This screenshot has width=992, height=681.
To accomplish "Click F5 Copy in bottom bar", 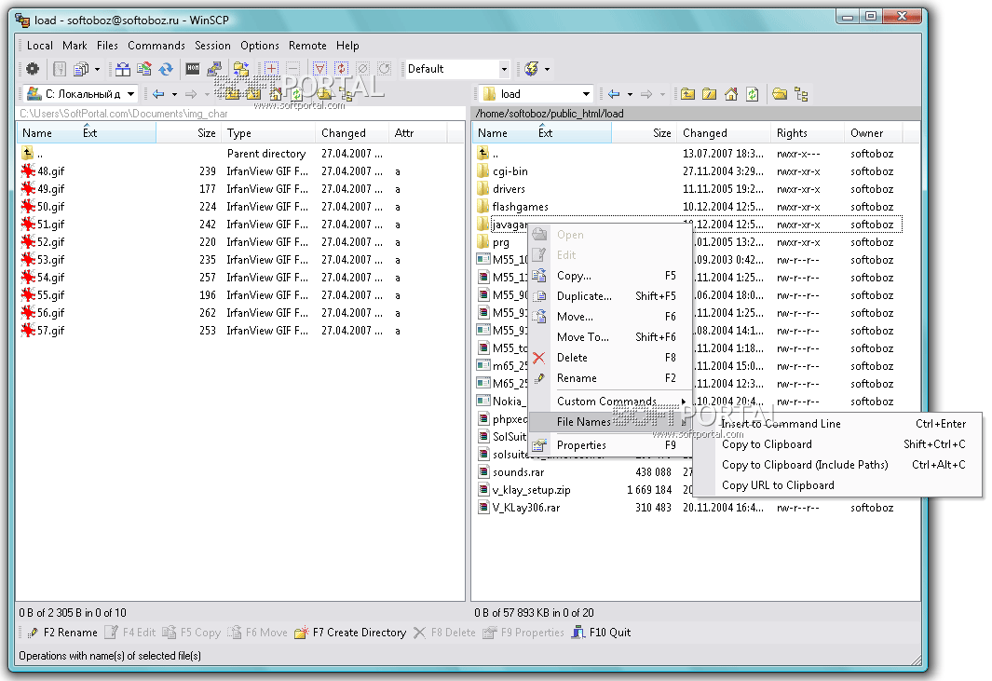I will click(x=192, y=633).
